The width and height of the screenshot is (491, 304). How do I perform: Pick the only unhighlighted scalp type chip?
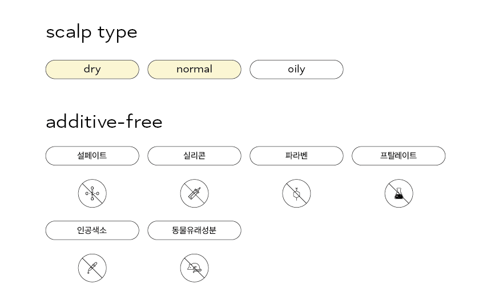[296, 70]
